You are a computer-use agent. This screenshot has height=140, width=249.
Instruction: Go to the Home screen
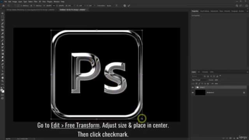[x=4, y=6]
